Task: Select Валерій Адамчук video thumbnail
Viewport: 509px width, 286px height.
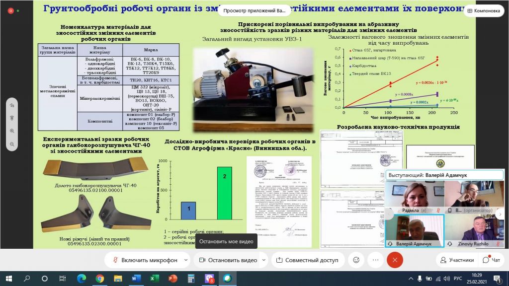Action: 415,230
